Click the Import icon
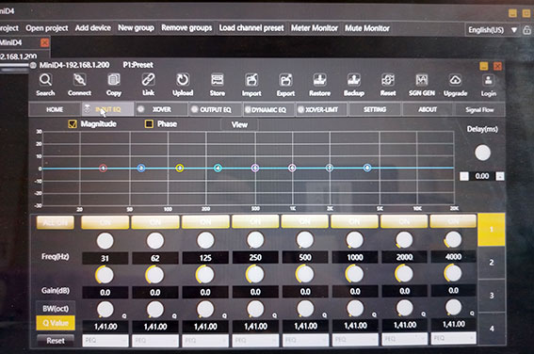Image resolution: width=534 pixels, height=354 pixels. pyautogui.click(x=251, y=80)
